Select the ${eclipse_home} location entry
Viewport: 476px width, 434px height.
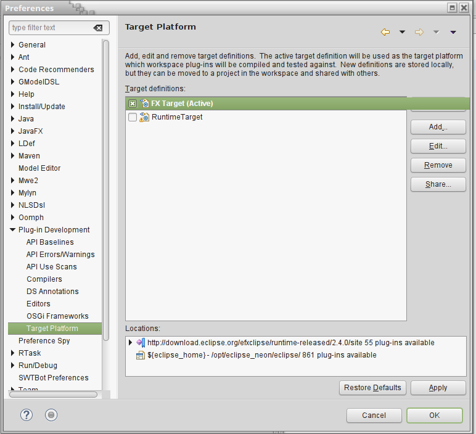pos(261,355)
